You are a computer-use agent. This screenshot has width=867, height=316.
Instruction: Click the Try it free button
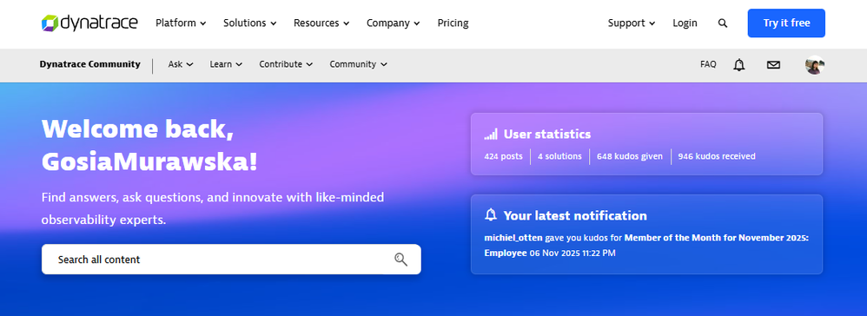786,23
